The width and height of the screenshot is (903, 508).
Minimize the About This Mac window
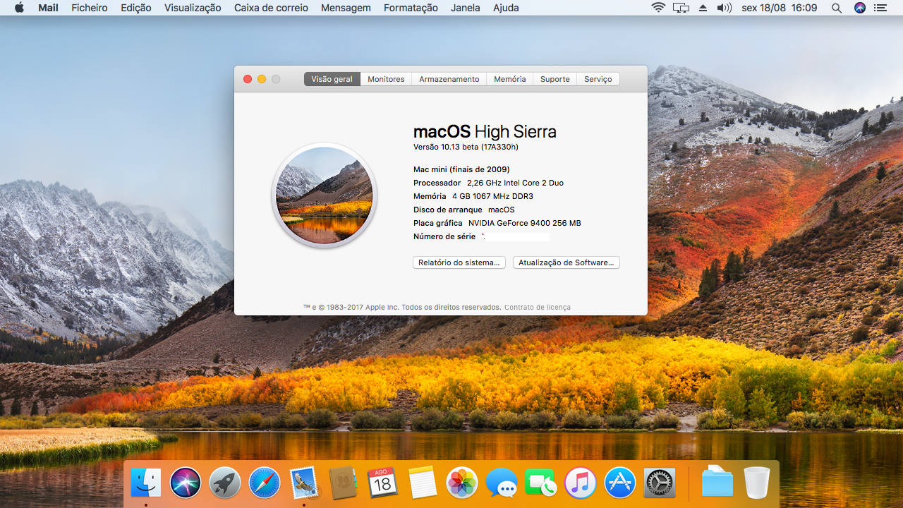262,79
